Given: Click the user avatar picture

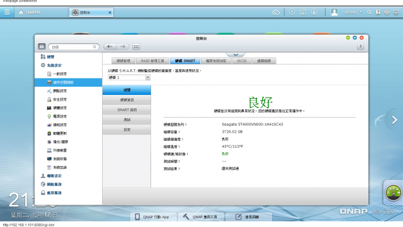Looking at the screenshot, I should [x=334, y=12].
